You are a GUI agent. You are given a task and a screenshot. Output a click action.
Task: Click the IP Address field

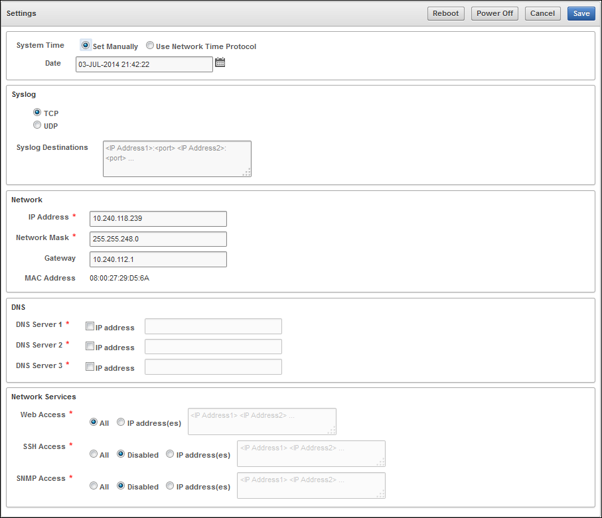point(158,219)
